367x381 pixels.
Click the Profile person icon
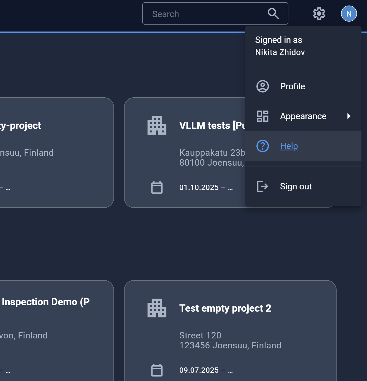pyautogui.click(x=262, y=86)
